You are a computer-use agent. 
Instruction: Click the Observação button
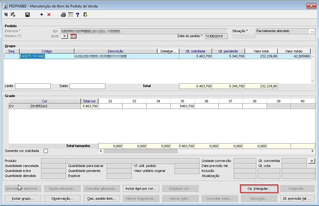click(x=62, y=199)
